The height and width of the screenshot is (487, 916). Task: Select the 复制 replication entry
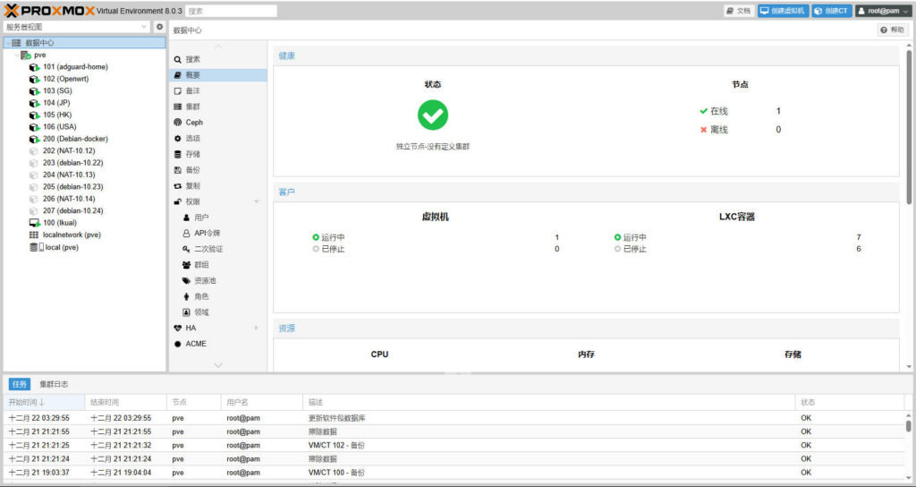pos(192,185)
